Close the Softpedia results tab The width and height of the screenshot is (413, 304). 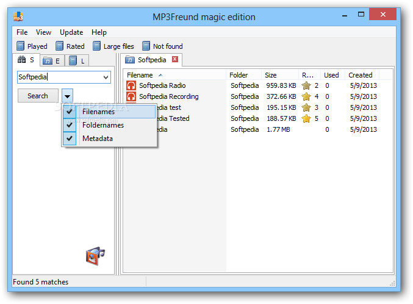(x=175, y=59)
